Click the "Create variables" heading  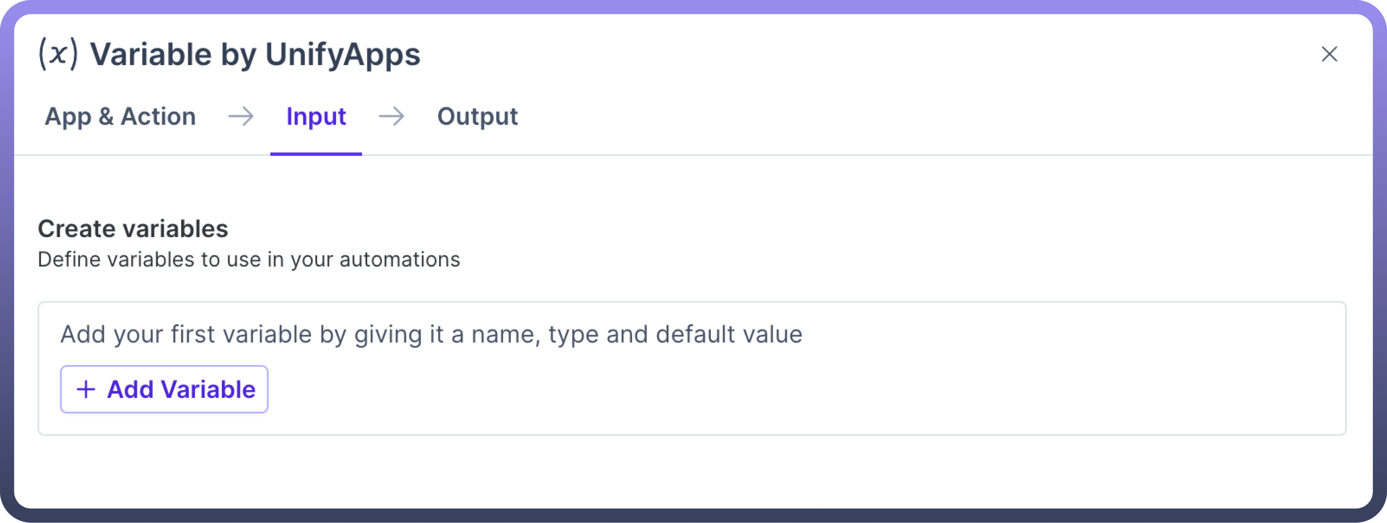[x=133, y=228]
